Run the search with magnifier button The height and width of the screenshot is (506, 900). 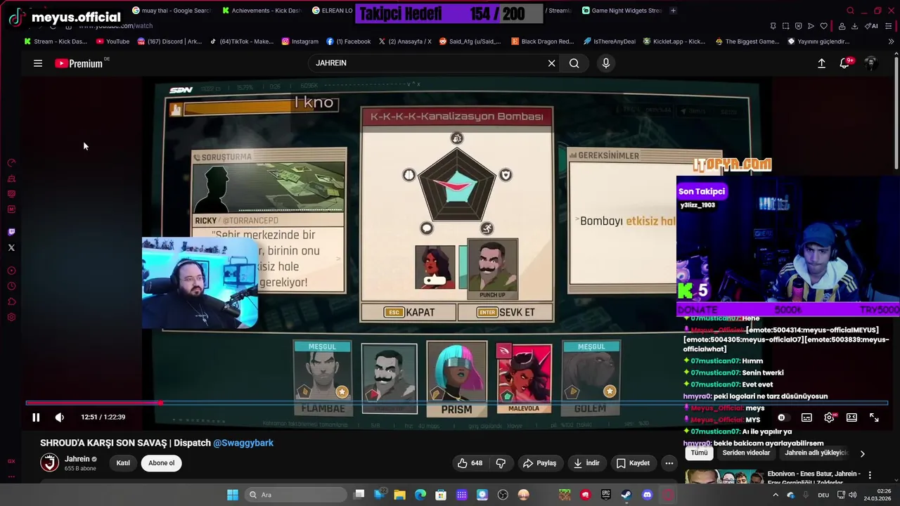click(x=574, y=63)
